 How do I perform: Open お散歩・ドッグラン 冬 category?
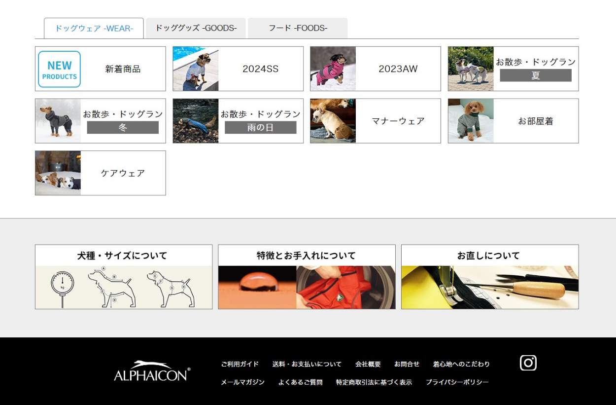click(x=101, y=121)
